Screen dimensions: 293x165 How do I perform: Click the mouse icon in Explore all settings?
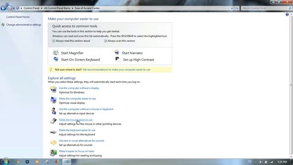click(x=53, y=121)
